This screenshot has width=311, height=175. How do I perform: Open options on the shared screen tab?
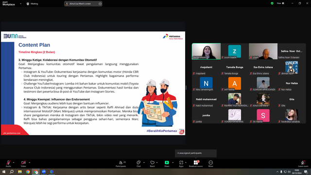[100, 3]
